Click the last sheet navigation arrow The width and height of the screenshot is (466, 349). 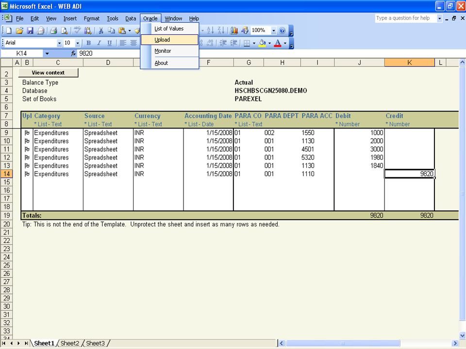pyautogui.click(x=26, y=343)
